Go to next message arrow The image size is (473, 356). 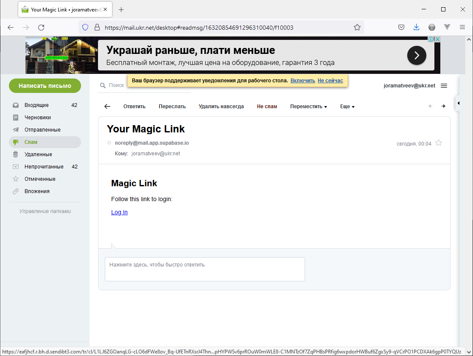tap(443, 106)
